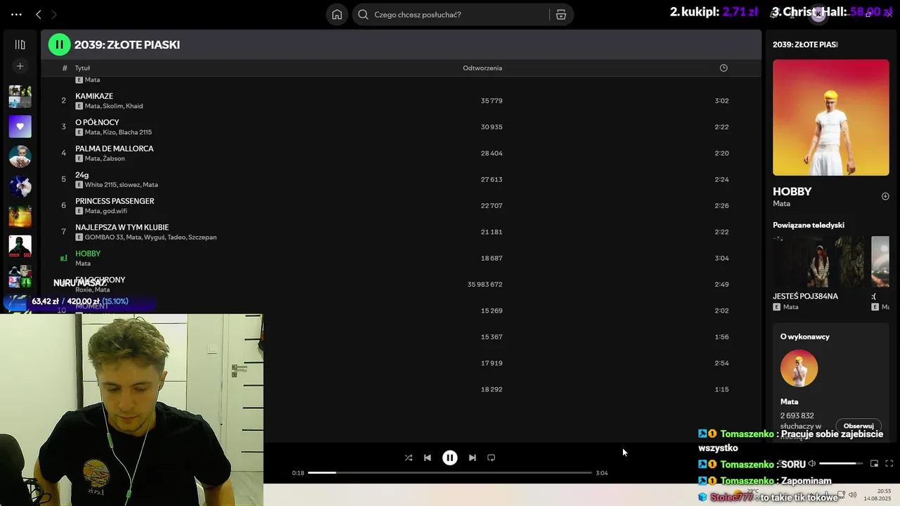Click the duration 2:49 row
Image resolution: width=900 pixels, height=506 pixels.
click(721, 285)
